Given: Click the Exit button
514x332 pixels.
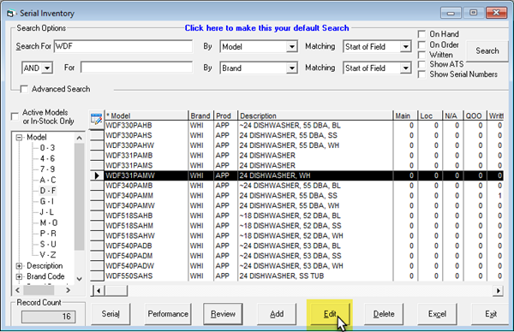Looking at the screenshot, I should pos(491,314).
